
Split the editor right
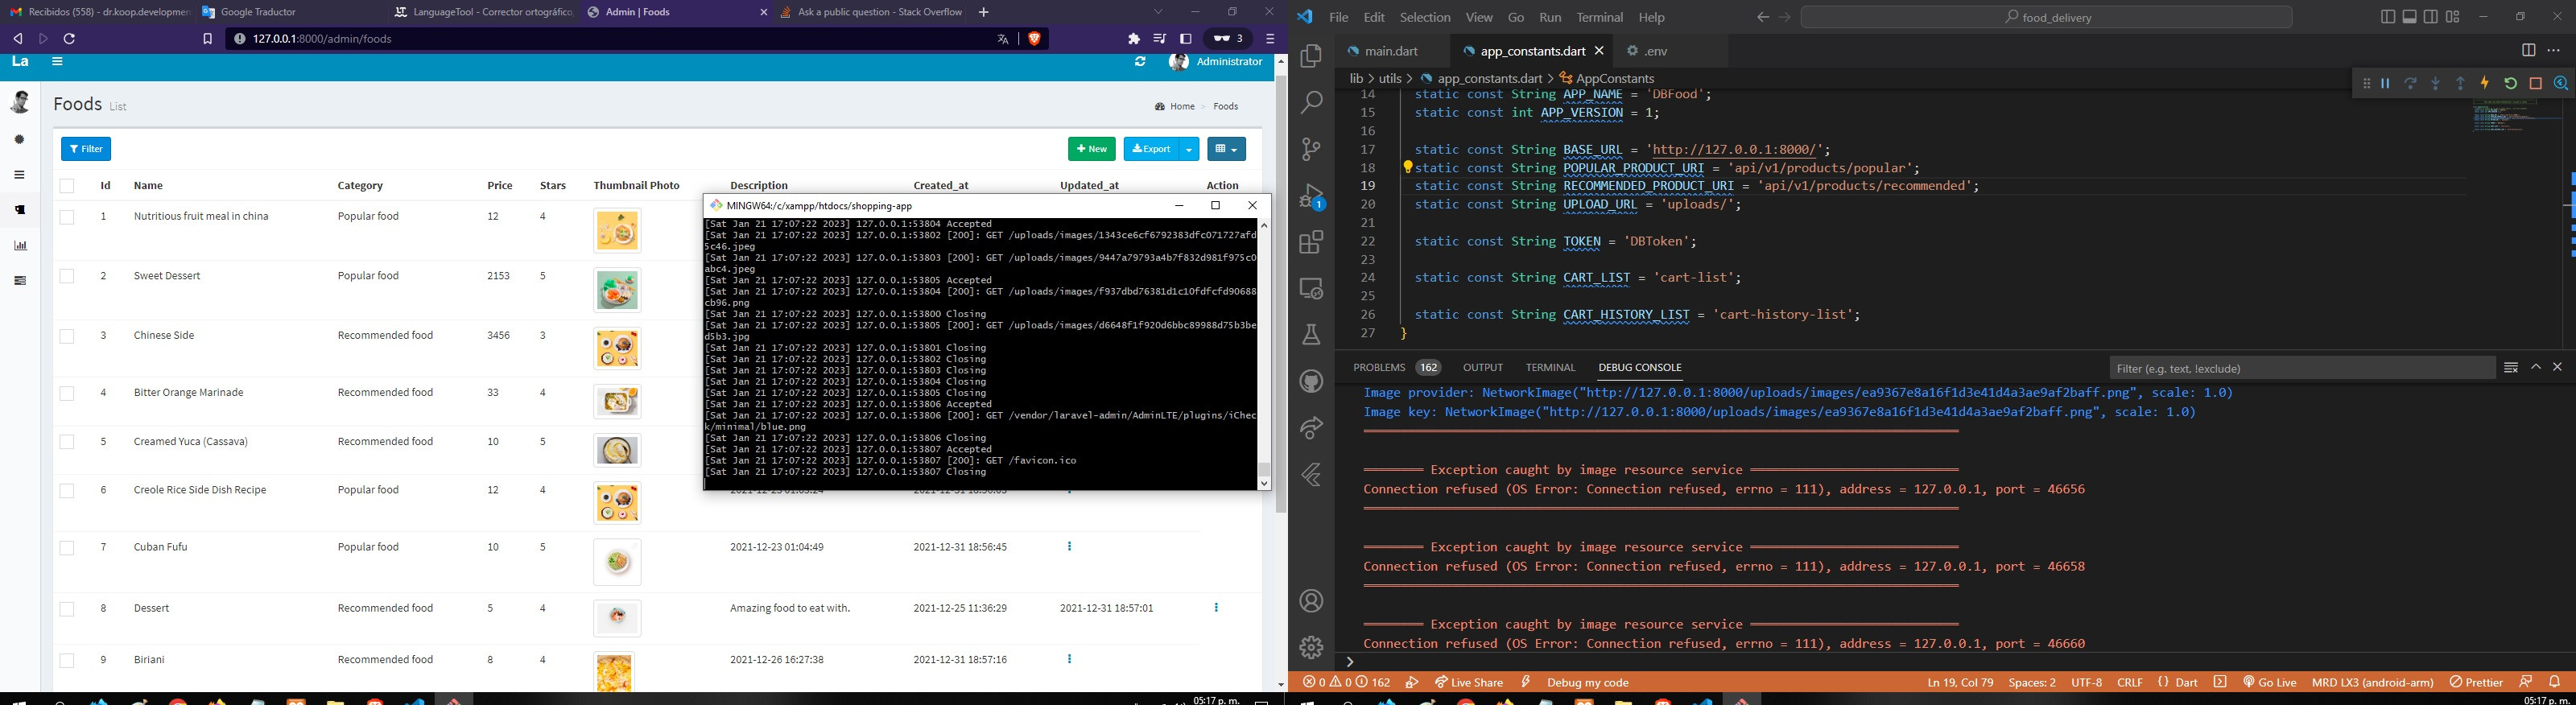[2528, 51]
